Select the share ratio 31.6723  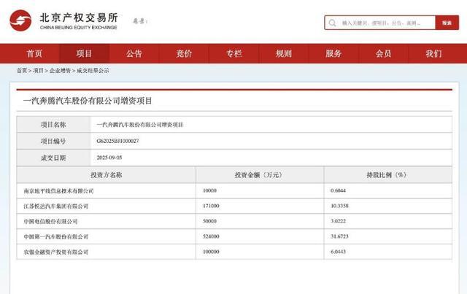tap(339, 236)
